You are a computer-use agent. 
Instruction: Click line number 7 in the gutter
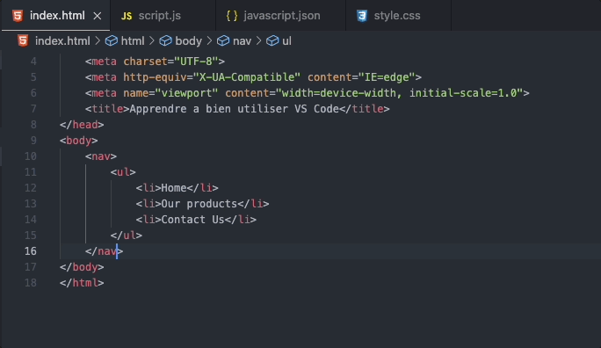tap(33, 109)
